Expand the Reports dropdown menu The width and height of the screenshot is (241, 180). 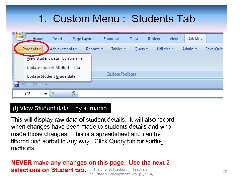coord(94,49)
